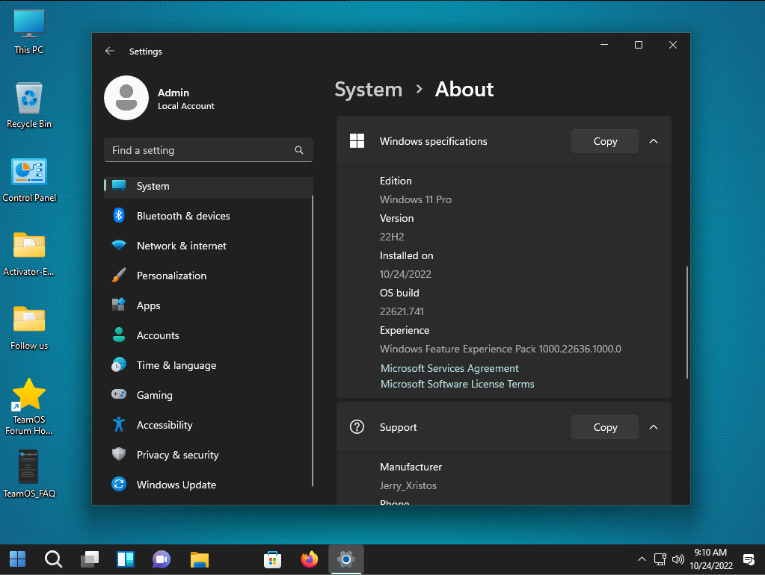
Task: Open the Accessibility settings page
Action: click(165, 425)
